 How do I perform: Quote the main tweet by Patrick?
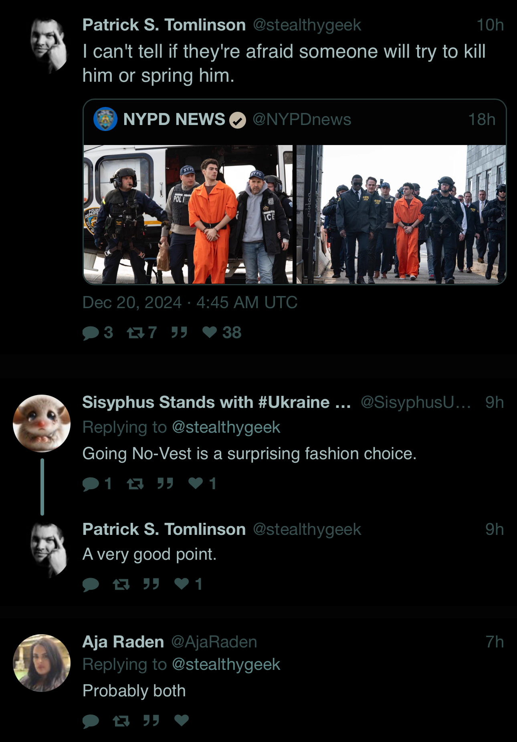179,332
